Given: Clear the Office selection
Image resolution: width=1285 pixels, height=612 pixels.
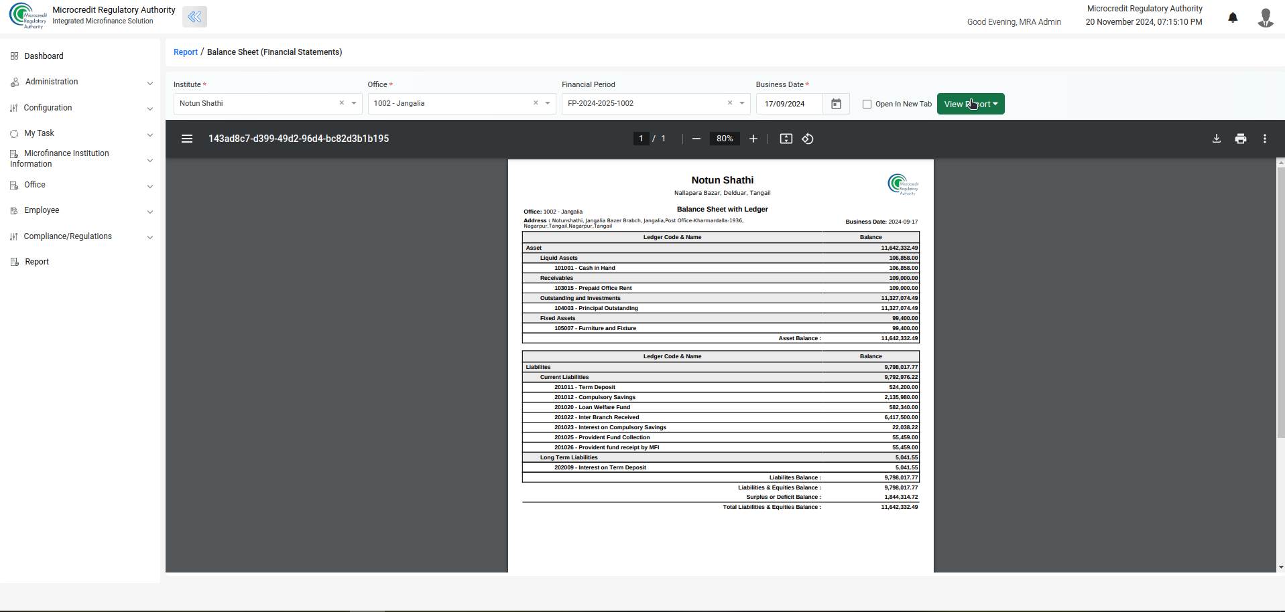Looking at the screenshot, I should [x=536, y=103].
